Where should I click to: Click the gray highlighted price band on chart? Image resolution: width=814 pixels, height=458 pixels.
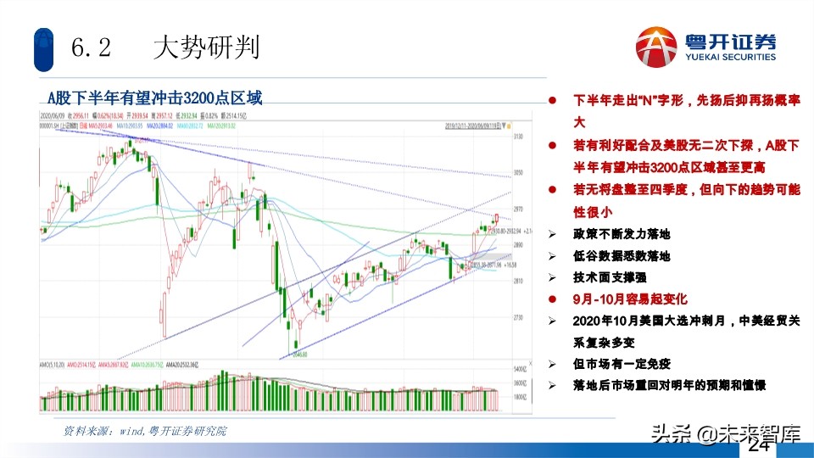[x=491, y=256]
